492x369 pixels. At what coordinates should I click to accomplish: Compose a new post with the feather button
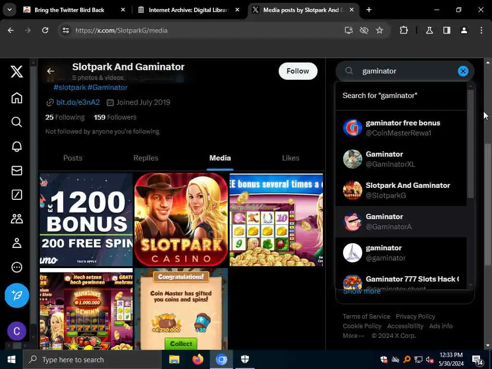pyautogui.click(x=17, y=295)
